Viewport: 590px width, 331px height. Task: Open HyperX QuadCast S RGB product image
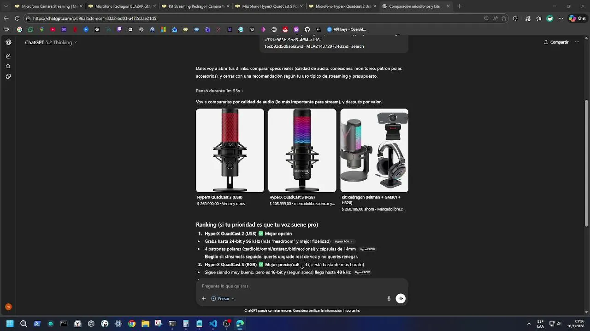tap(302, 150)
